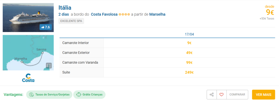This screenshot has height=103, width=279.
Task: Click the four-star rating icons next to Costa Favolosa
Action: tap(124, 14)
